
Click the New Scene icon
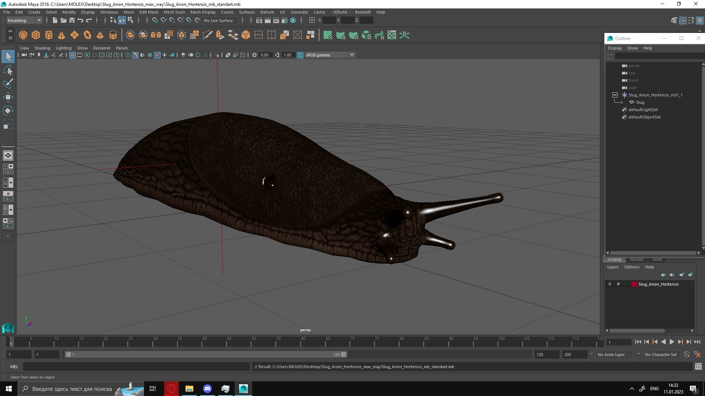tap(55, 21)
